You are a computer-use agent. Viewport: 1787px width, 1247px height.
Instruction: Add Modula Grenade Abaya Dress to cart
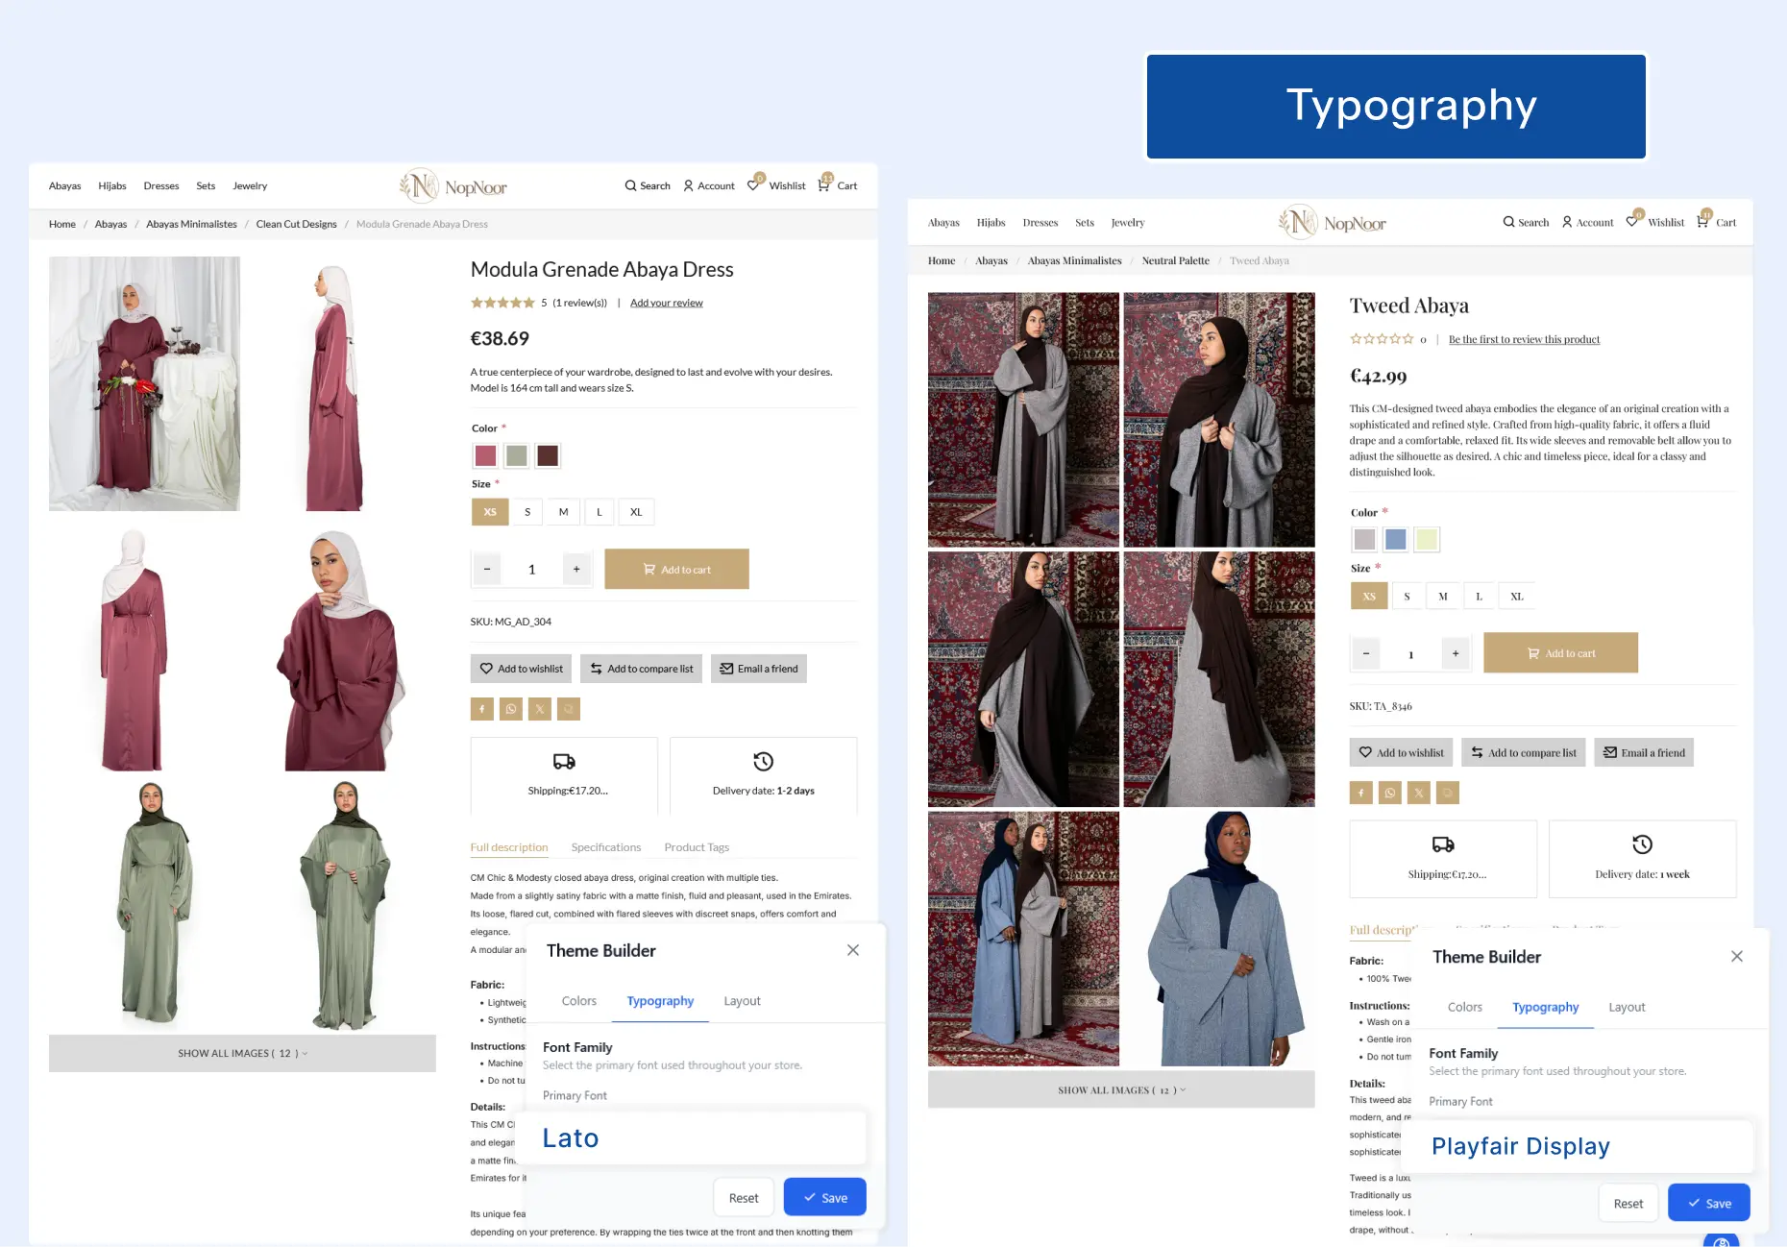pos(677,569)
